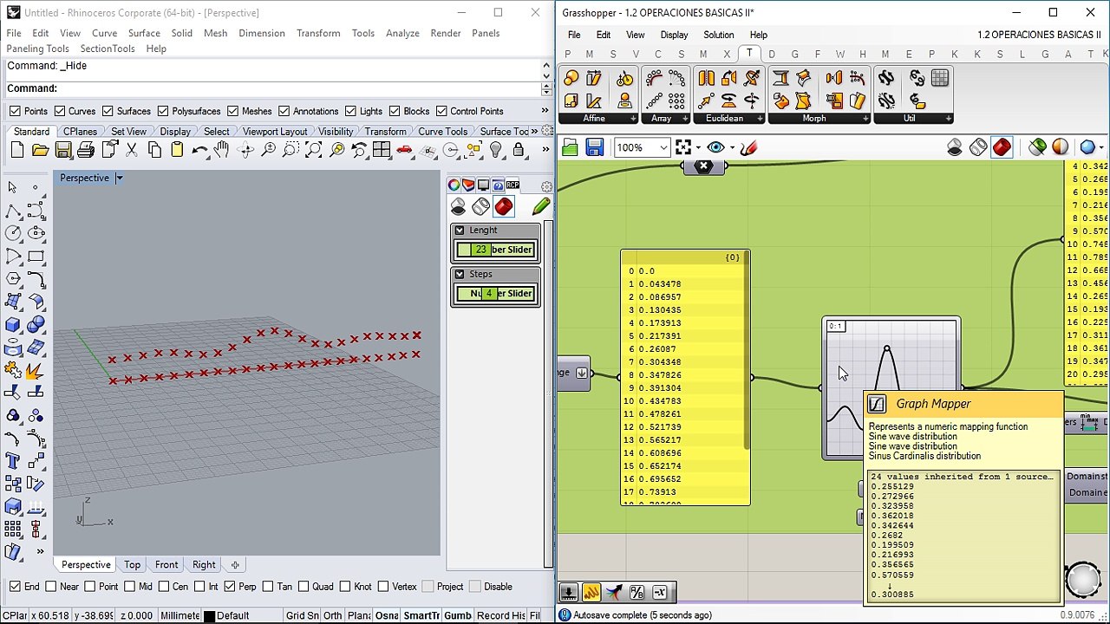Expand the Euclidean component group
Screen dimensions: 1110x624
[761, 119]
